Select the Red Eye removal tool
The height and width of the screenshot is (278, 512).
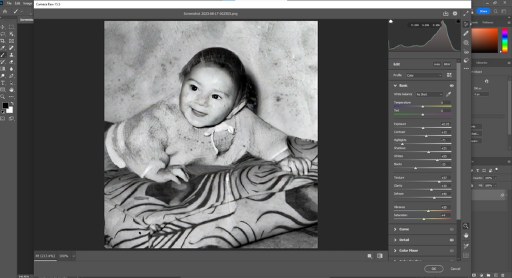pos(466,52)
